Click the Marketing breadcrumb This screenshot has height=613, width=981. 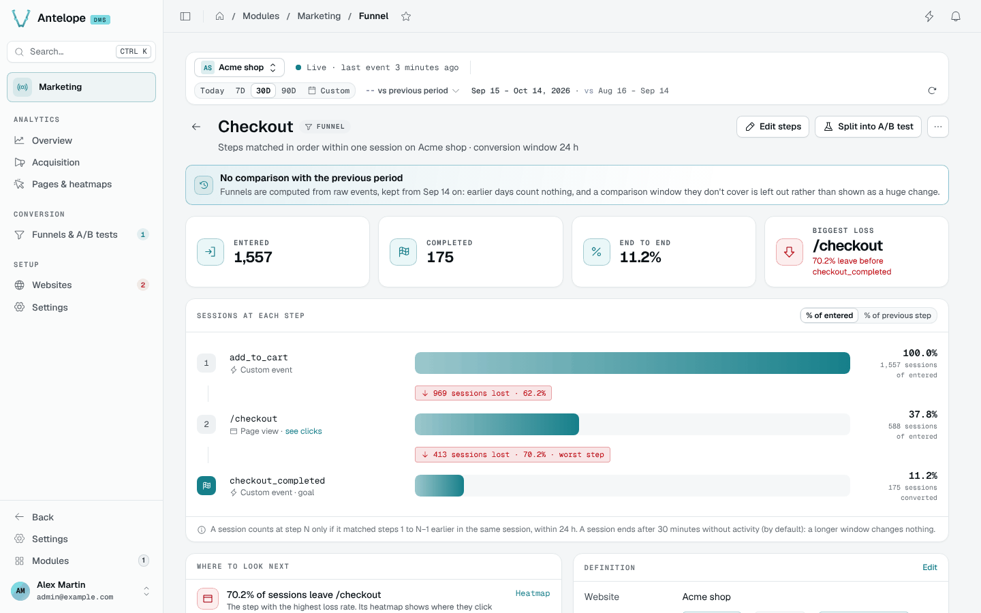319,16
